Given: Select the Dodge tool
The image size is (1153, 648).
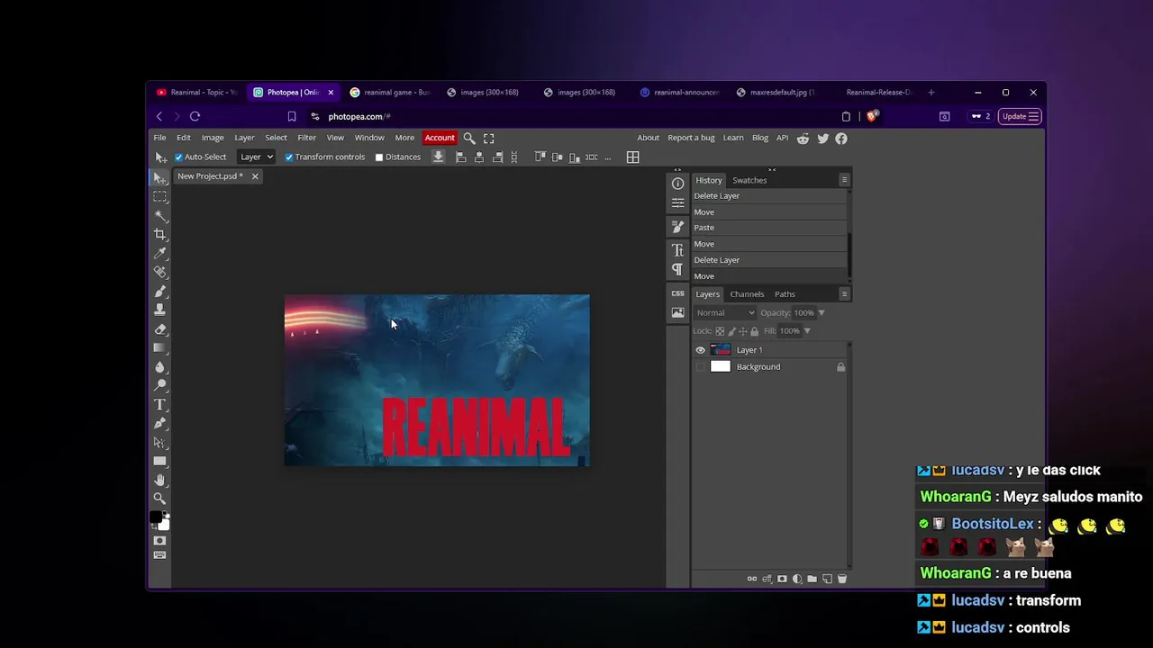Looking at the screenshot, I should [159, 385].
